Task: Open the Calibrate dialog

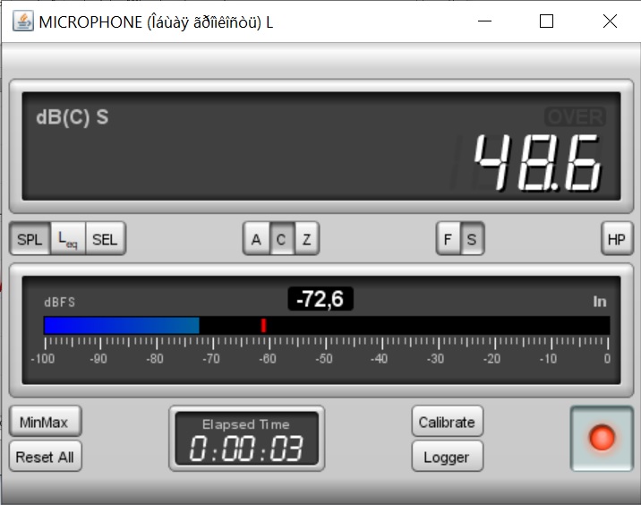Action: 447,422
